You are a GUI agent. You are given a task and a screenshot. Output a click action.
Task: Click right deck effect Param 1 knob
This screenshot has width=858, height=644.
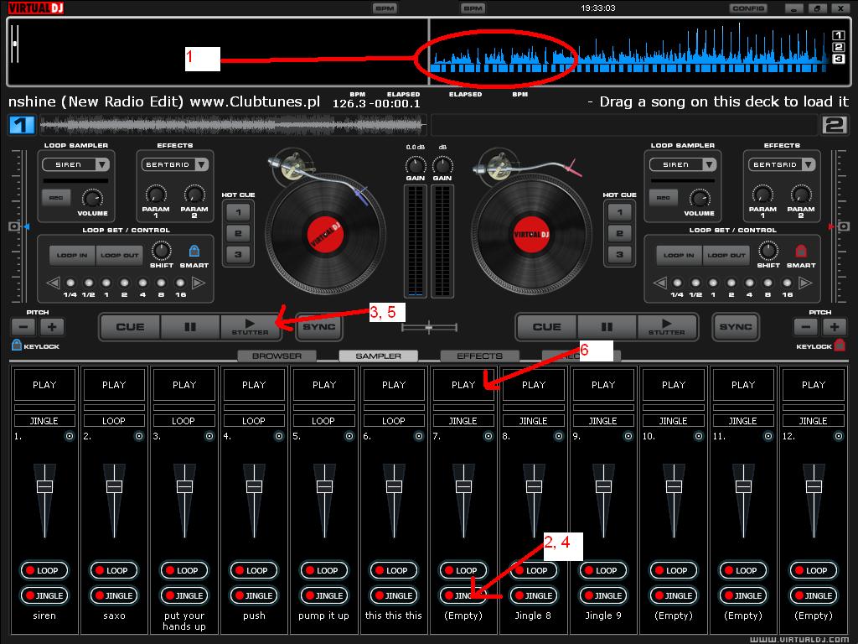coord(762,195)
